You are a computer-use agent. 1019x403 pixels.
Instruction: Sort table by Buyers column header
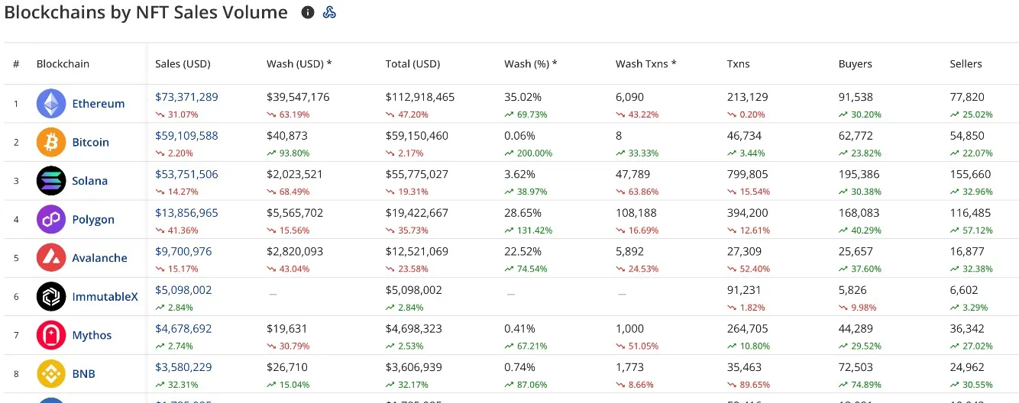855,64
